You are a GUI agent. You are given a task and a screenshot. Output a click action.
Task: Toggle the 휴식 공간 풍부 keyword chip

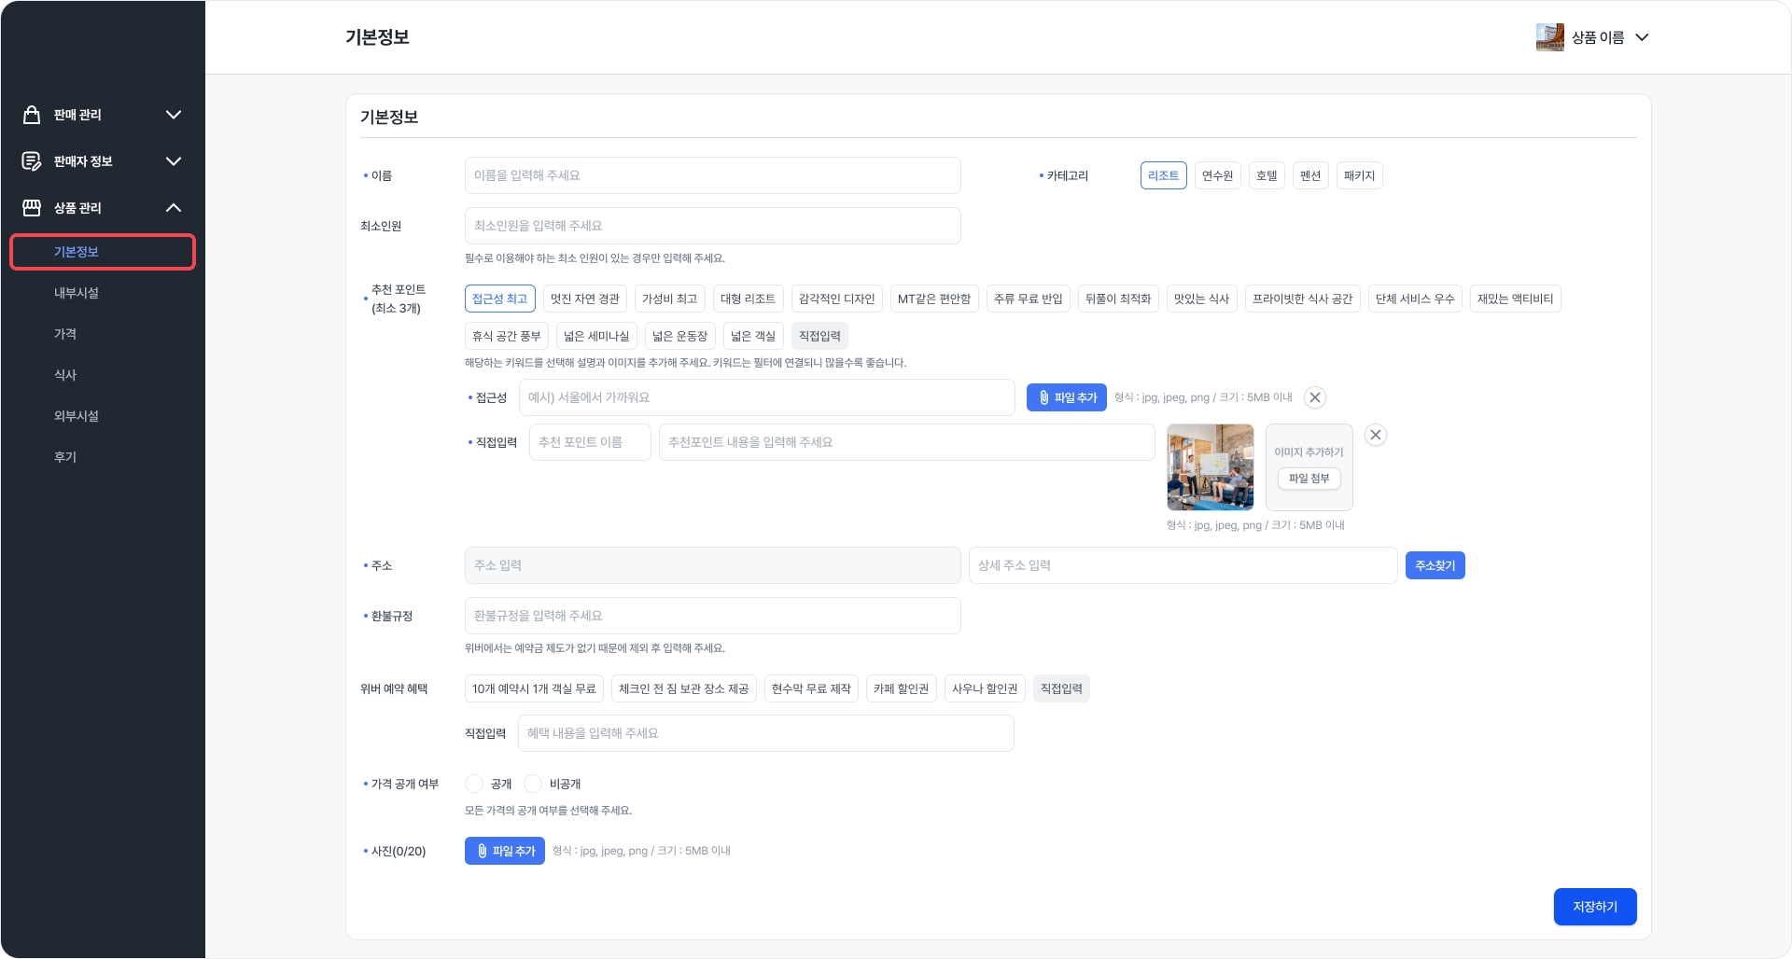[x=507, y=336]
